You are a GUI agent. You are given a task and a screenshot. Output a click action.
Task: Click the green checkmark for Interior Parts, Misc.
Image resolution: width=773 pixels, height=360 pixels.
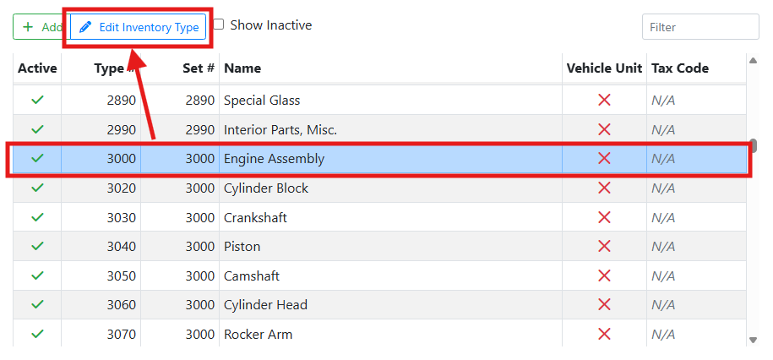point(37,129)
